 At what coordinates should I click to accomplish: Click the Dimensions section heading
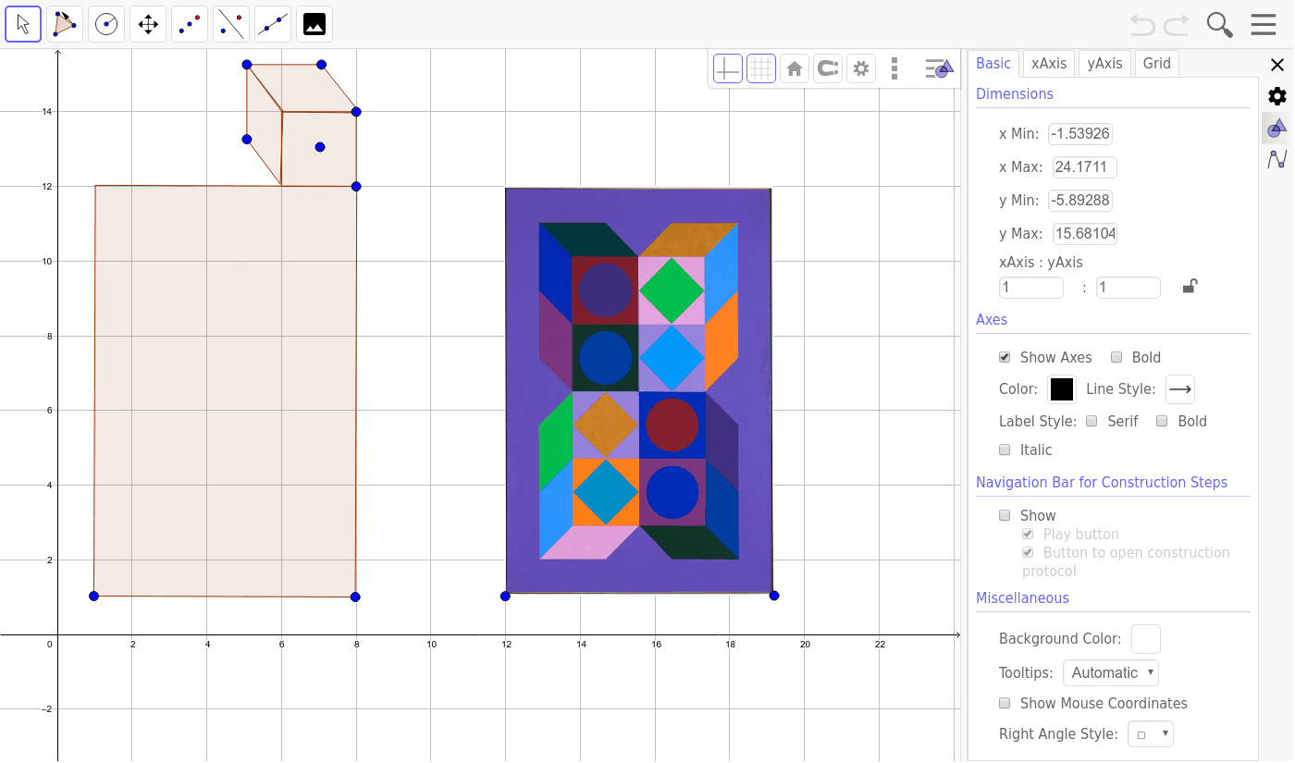tap(1015, 93)
